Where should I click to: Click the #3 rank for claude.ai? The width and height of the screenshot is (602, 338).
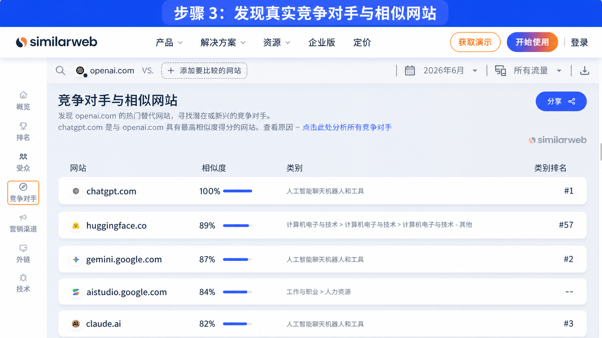(569, 324)
